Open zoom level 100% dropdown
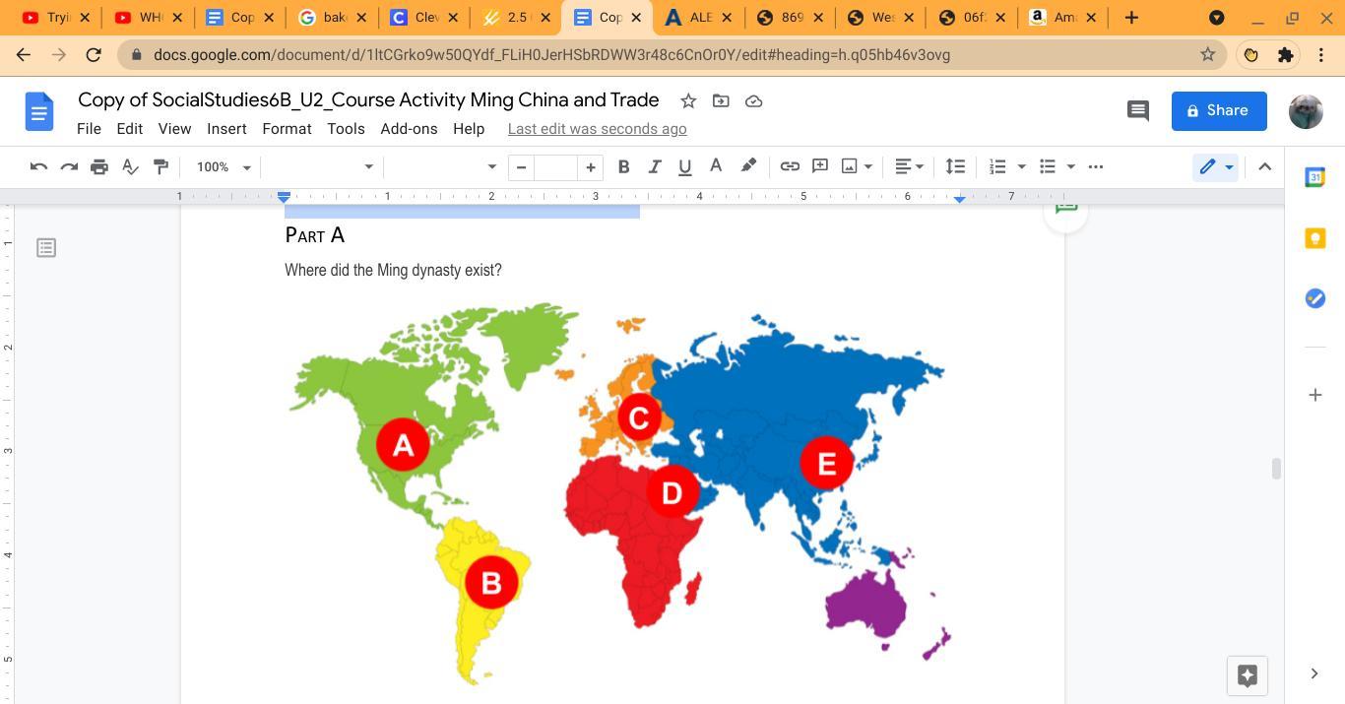This screenshot has width=1345, height=704. pos(224,166)
